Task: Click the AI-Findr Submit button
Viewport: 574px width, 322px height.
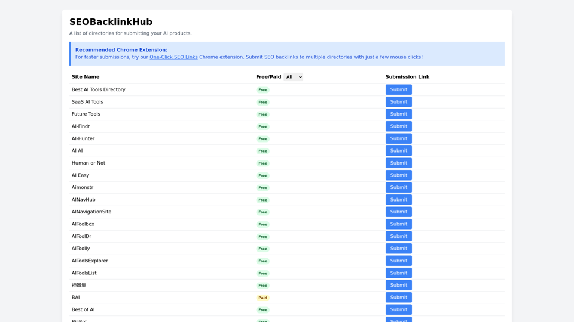Action: [x=398, y=126]
